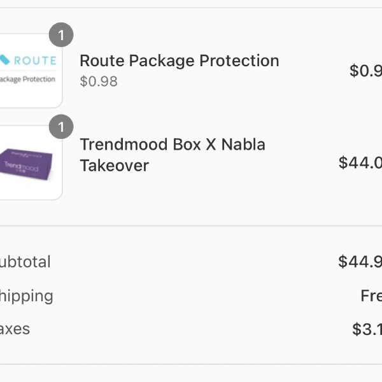Click the gray $0.98 price under Route

tap(99, 81)
